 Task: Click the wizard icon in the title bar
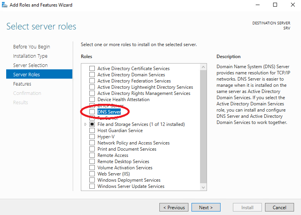click(4, 5)
